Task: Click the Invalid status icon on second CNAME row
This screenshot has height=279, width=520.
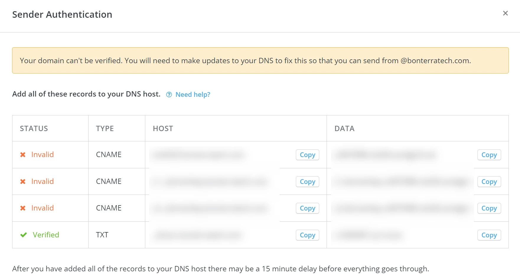Action: 23,181
